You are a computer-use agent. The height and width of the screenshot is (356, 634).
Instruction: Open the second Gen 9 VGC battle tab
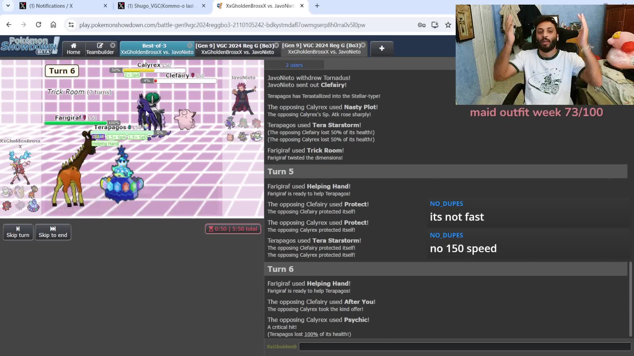pyautogui.click(x=237, y=48)
